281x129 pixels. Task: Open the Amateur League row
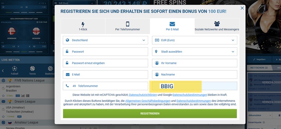coord(27,122)
